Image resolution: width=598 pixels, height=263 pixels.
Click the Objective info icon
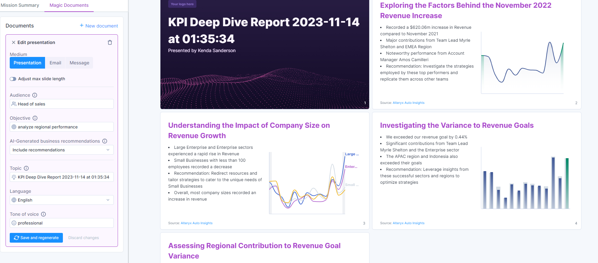(35, 118)
